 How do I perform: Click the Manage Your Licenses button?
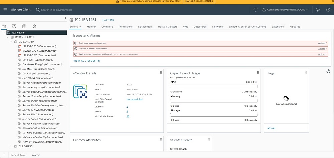point(199,1)
